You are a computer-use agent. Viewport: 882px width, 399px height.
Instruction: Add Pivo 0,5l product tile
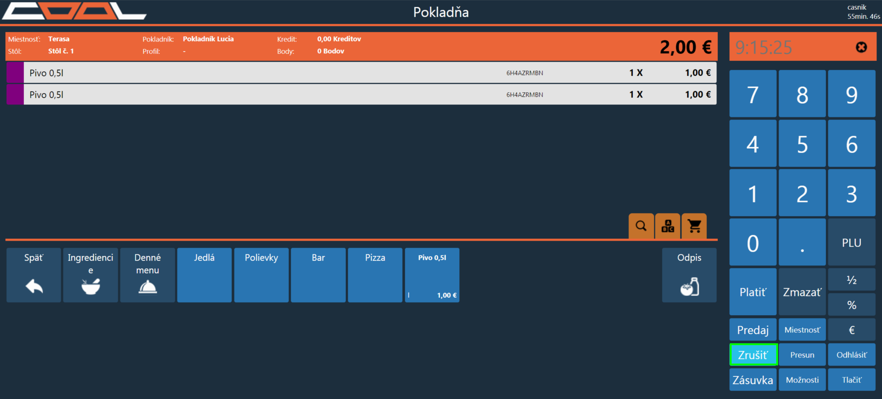tap(432, 275)
